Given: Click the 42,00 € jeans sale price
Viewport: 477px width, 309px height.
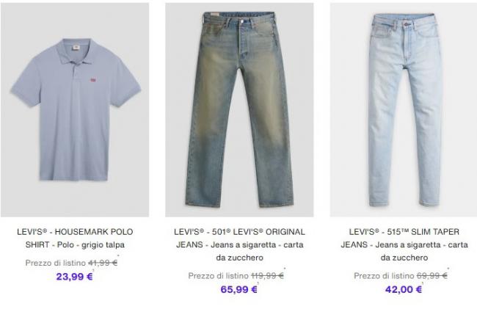Looking at the screenshot, I should [404, 289].
